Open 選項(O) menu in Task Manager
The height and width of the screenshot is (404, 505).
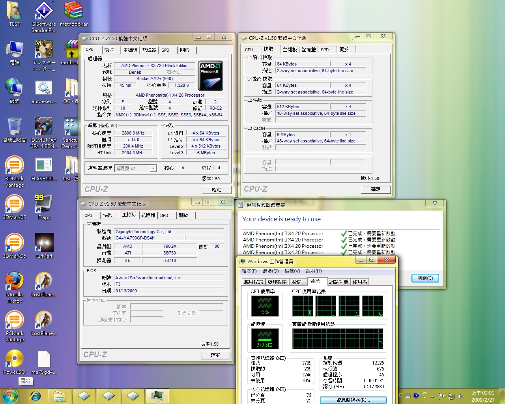point(271,271)
